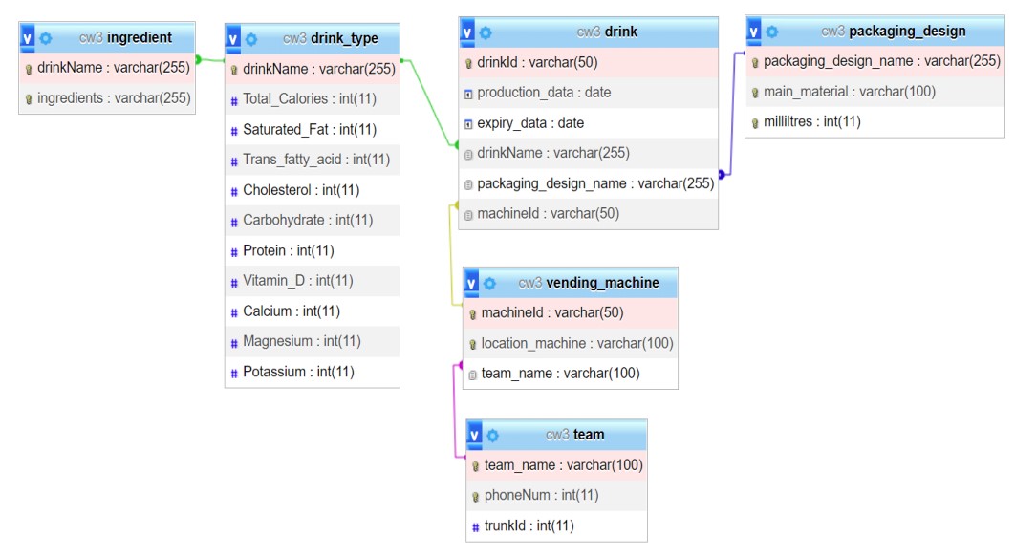This screenshot has height=557, width=1015.
Task: Click the date icon next to production_data
Action: [468, 94]
